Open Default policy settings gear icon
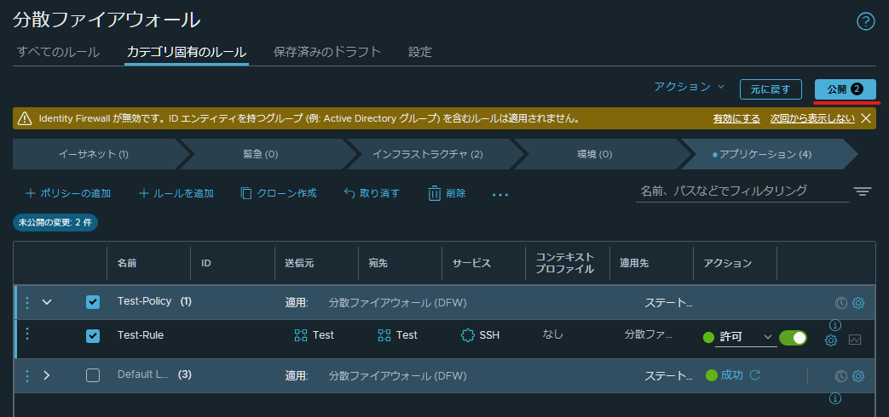Image resolution: width=889 pixels, height=417 pixels. pyautogui.click(x=858, y=375)
